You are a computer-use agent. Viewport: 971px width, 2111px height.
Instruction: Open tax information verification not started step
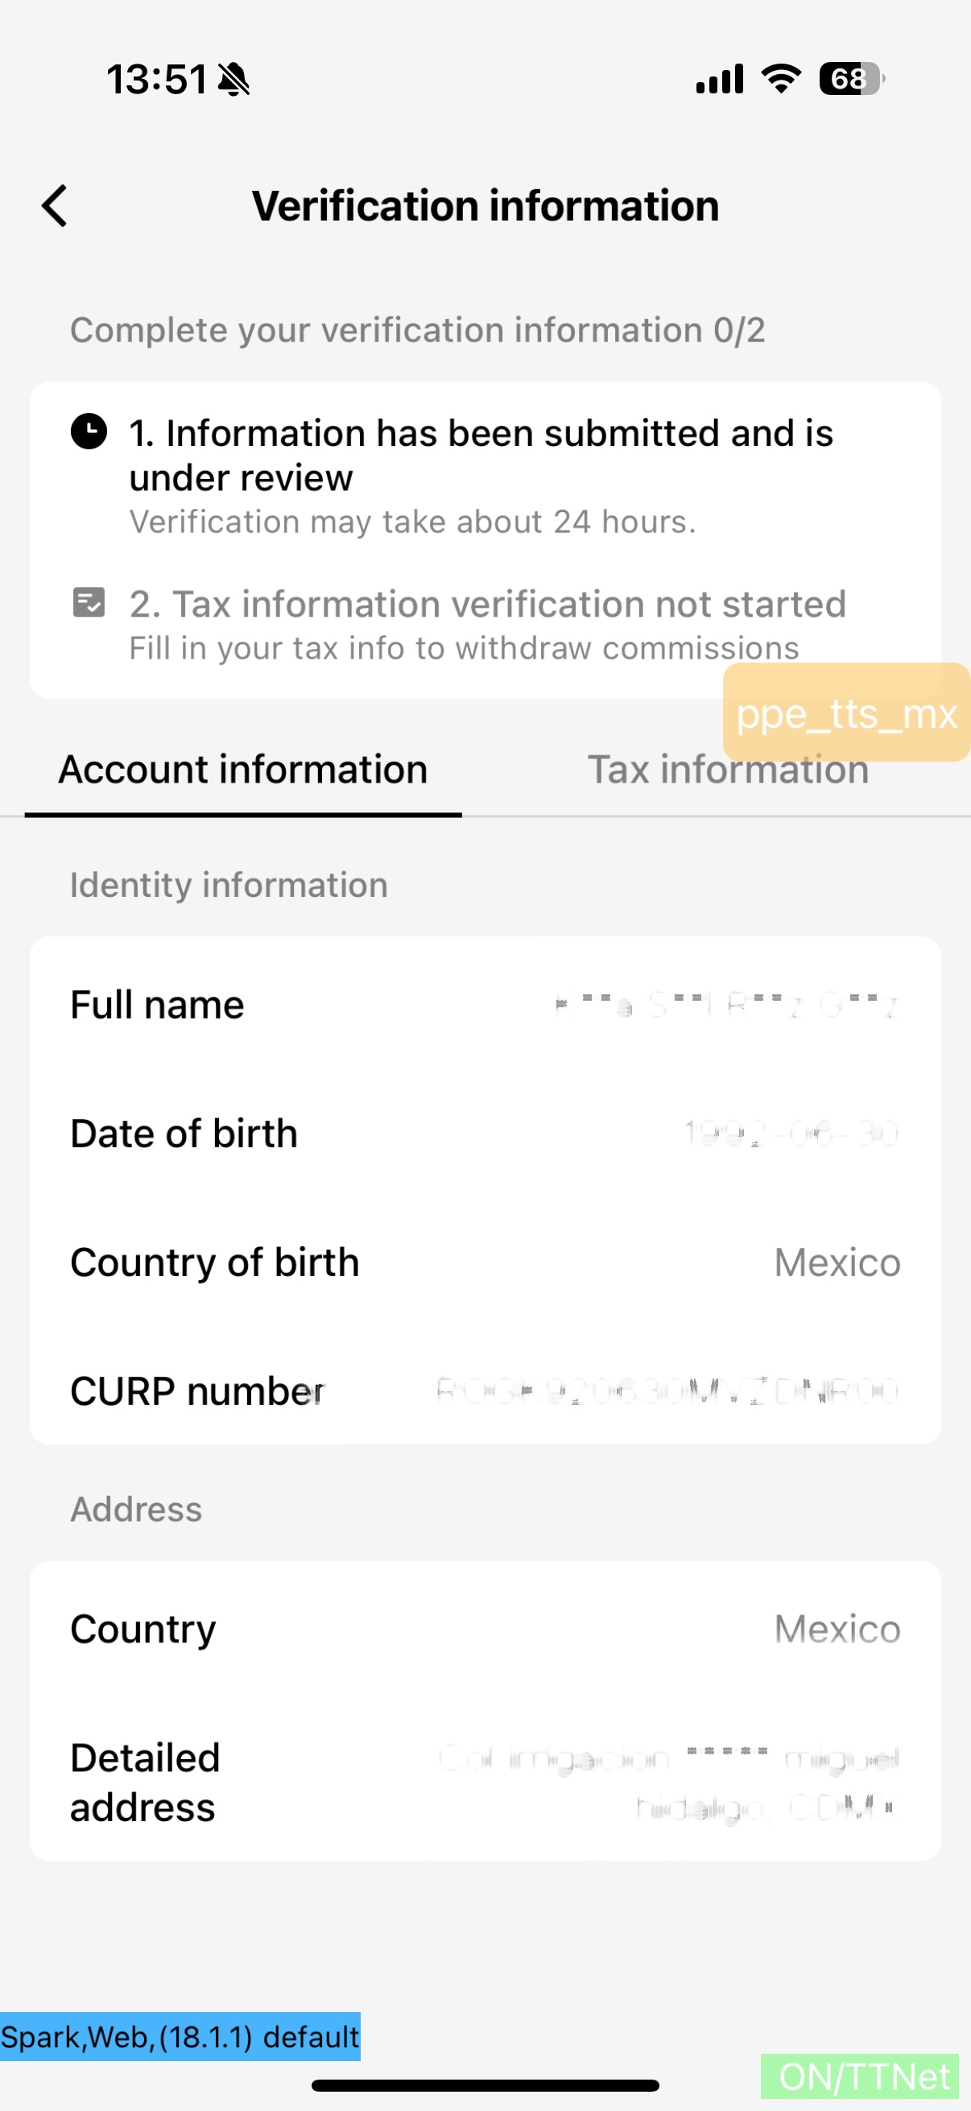coord(487,625)
